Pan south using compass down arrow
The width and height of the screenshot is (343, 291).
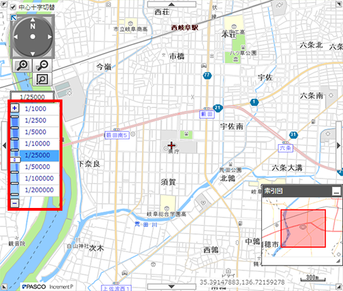point(33,54)
